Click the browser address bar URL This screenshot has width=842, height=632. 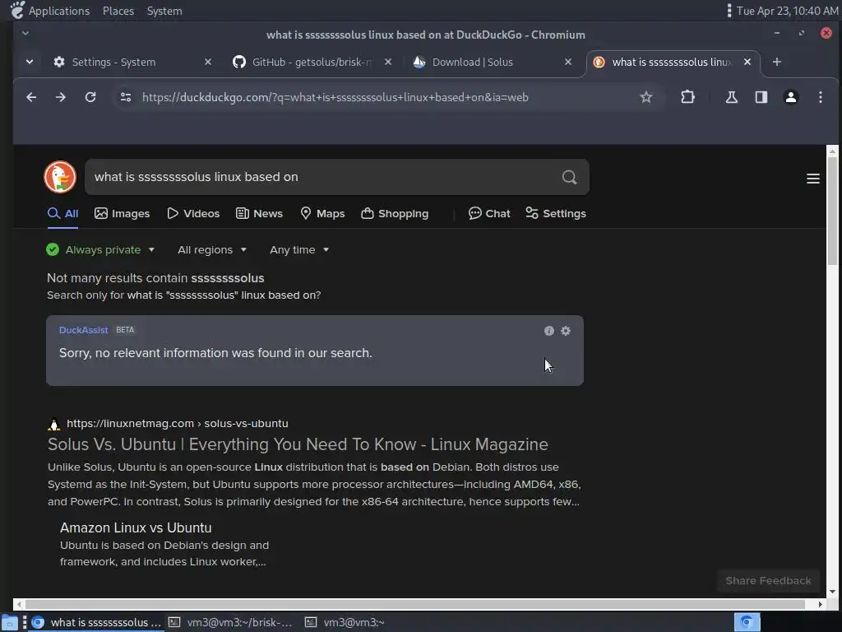tap(335, 97)
